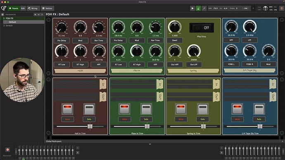Click the Tape Dly Mod knob
This screenshot has width=285, height=160.
(x=268, y=51)
